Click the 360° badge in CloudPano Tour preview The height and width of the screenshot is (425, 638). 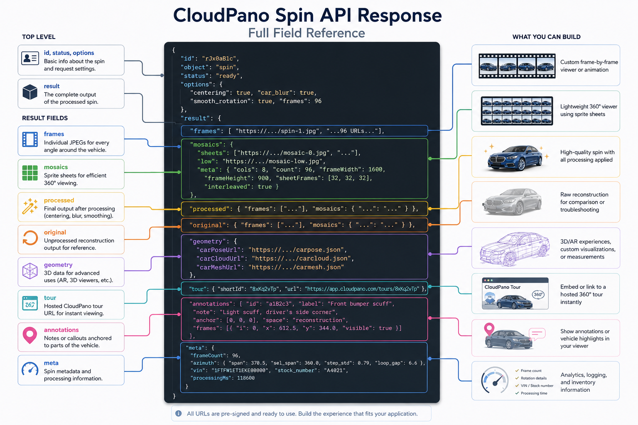click(538, 294)
